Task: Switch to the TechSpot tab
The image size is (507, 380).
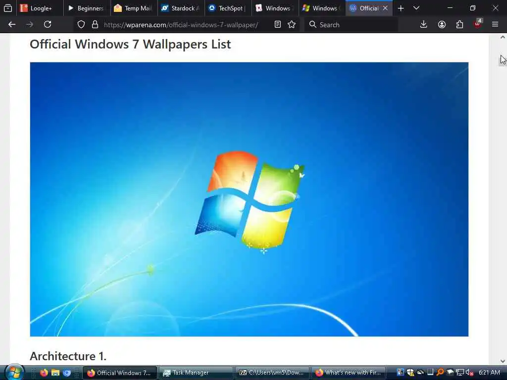Action: pyautogui.click(x=228, y=8)
